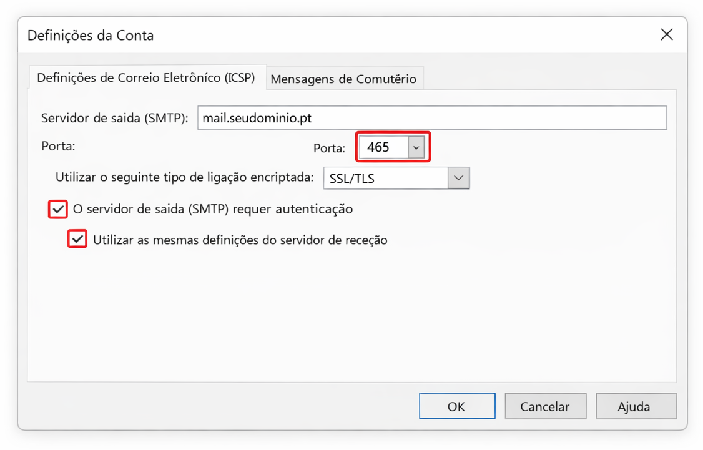Switch to Definições de Correio Eletrônico tab
Viewport: 703px width, 450px height.
tap(146, 78)
